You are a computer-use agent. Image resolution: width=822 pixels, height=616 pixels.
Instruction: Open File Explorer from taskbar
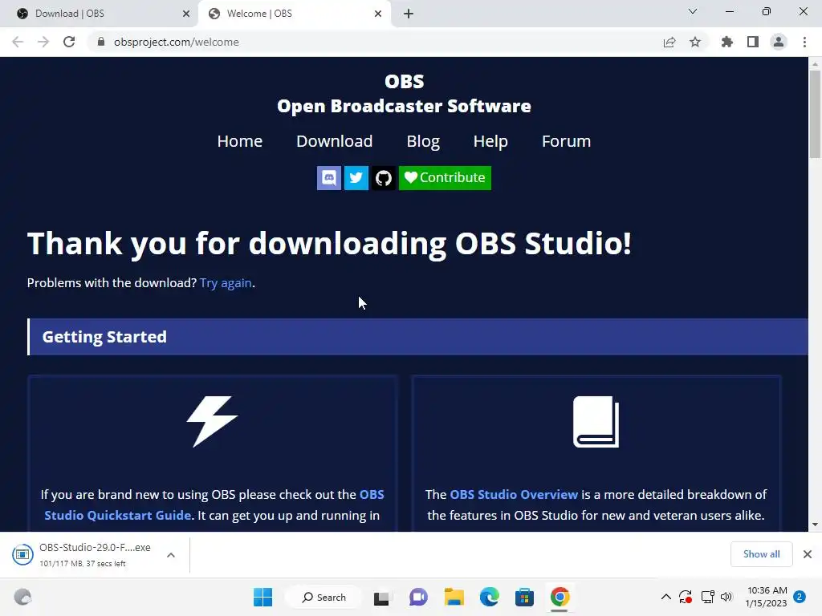point(454,597)
